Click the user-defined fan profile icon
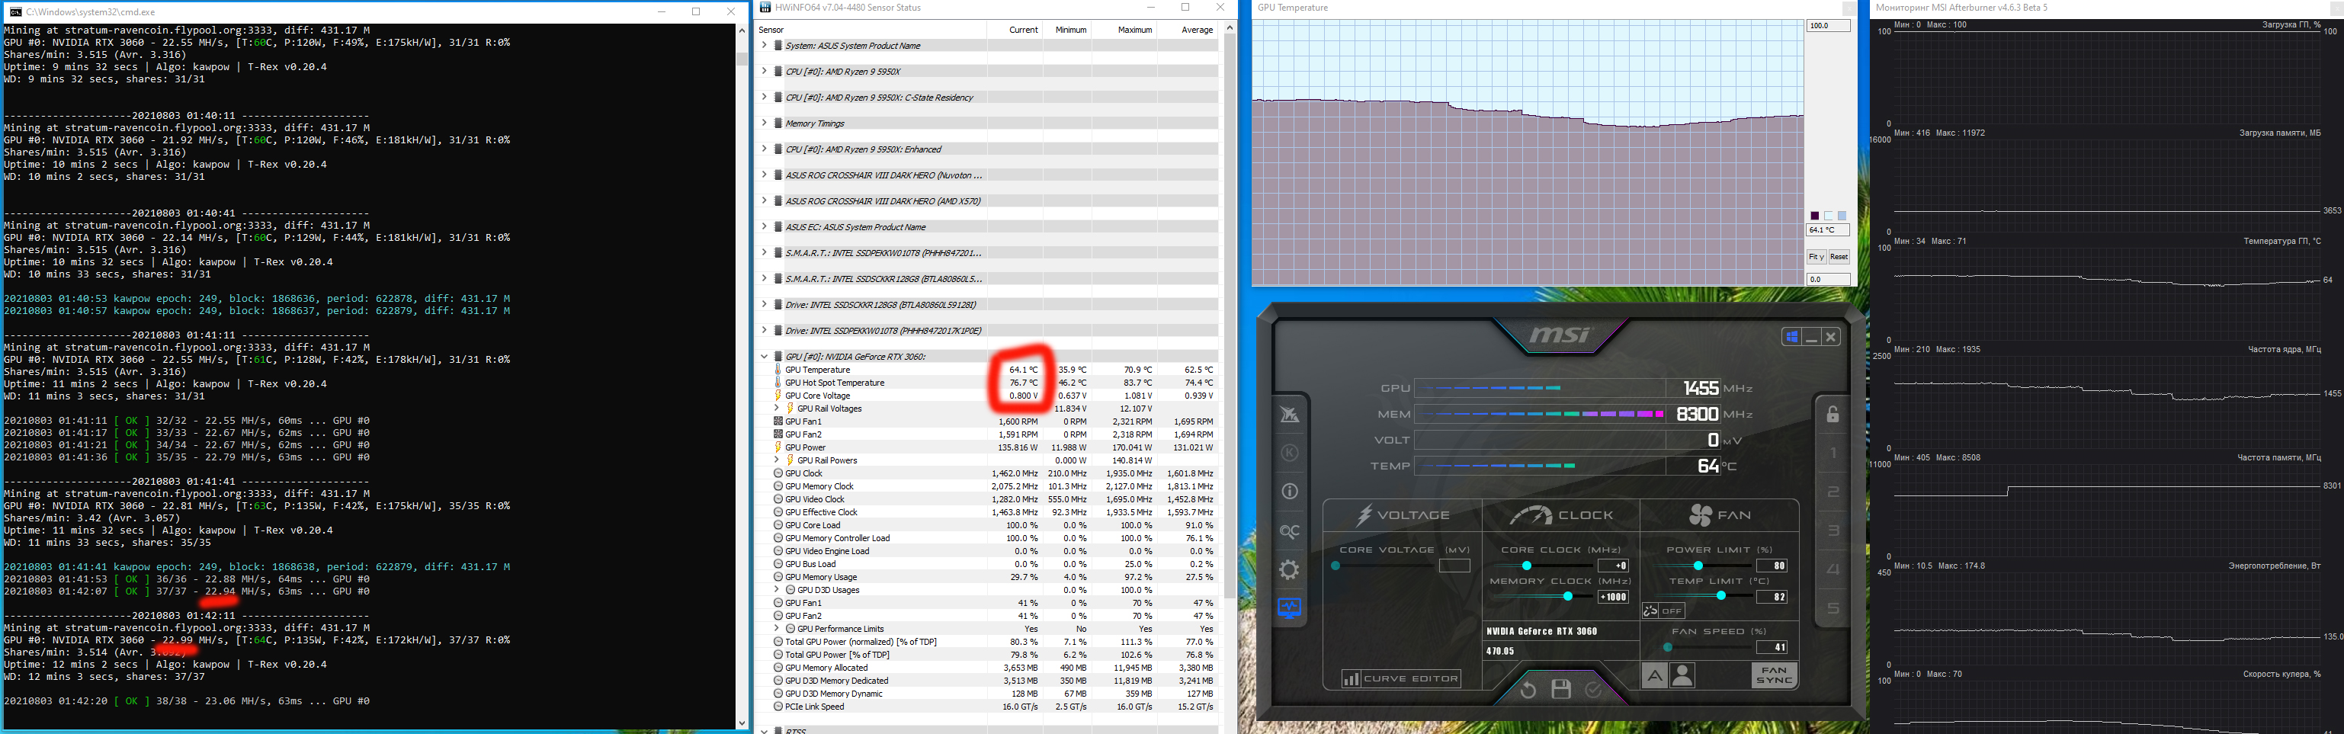The height and width of the screenshot is (734, 2344). 1682,676
